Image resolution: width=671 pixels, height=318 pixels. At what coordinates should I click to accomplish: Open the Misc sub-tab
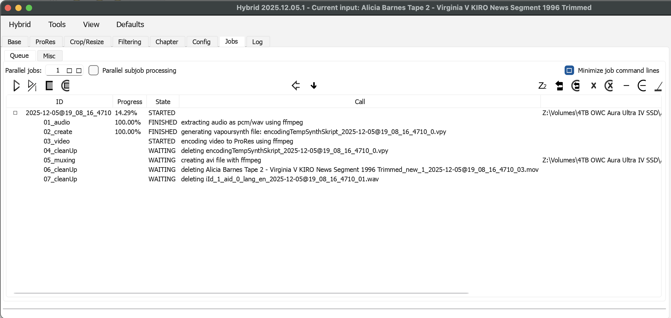coord(49,56)
